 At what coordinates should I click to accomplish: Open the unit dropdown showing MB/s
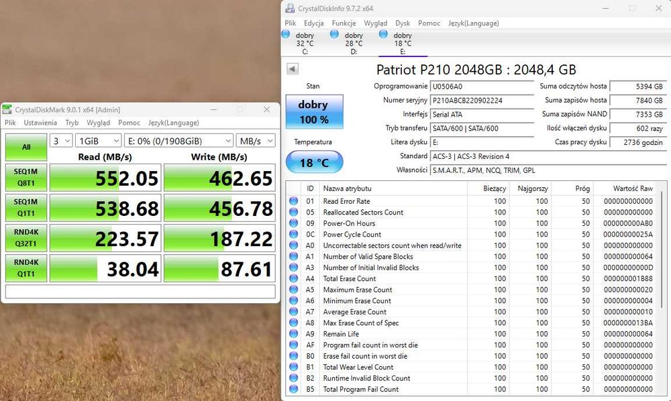[256, 141]
